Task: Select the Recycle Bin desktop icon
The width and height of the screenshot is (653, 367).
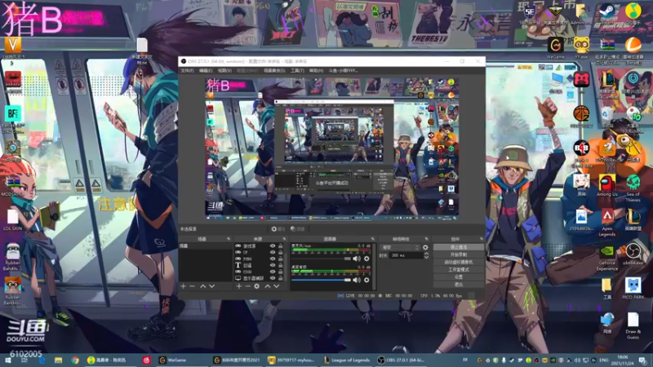Action: (x=607, y=117)
